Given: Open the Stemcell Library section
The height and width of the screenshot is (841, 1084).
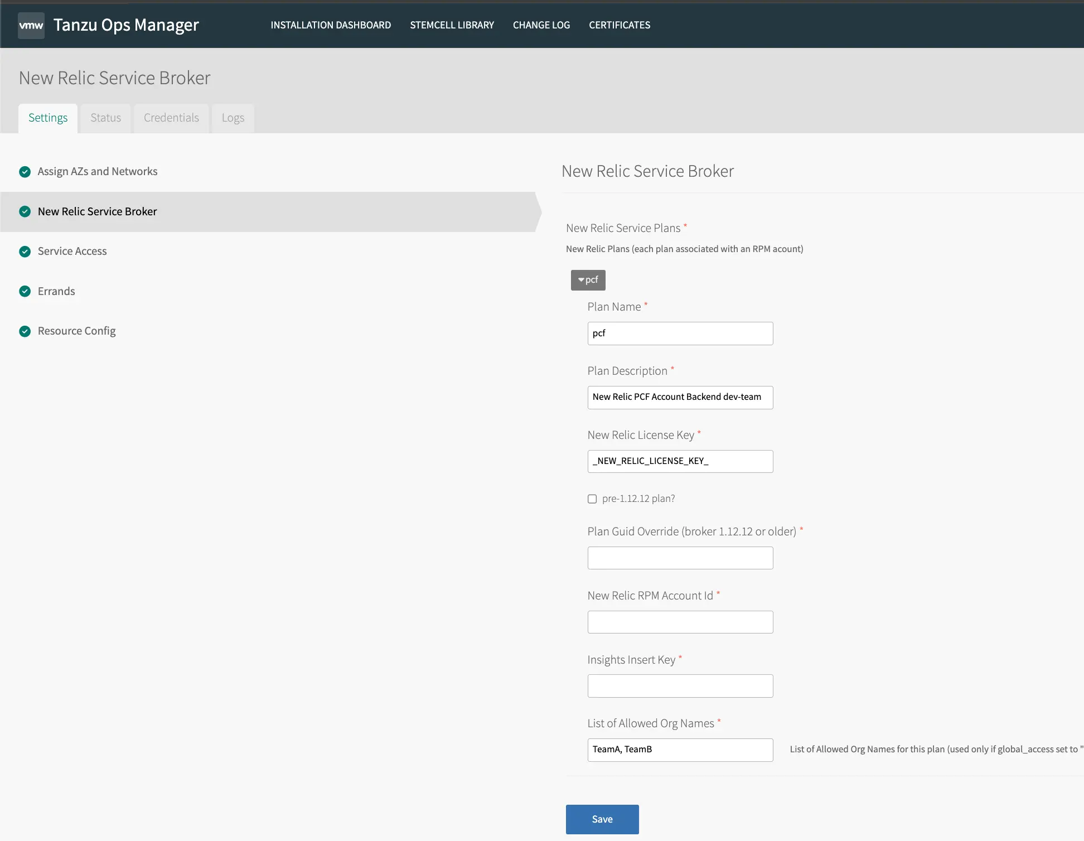Looking at the screenshot, I should click(451, 24).
